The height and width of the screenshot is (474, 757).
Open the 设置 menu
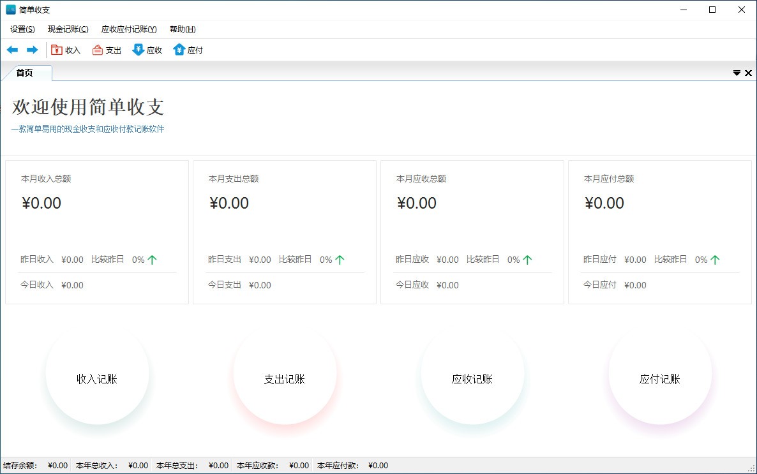(x=21, y=29)
